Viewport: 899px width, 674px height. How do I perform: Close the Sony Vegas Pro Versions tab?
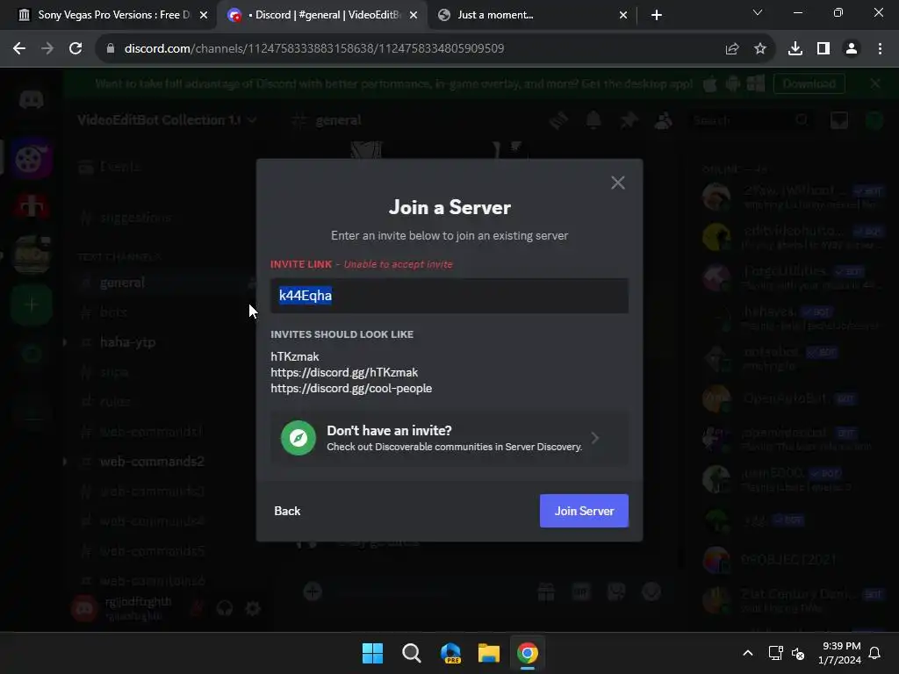click(x=204, y=15)
